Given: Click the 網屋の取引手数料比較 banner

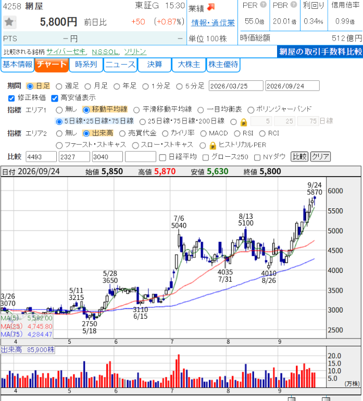Looking at the screenshot, I should (x=320, y=52).
